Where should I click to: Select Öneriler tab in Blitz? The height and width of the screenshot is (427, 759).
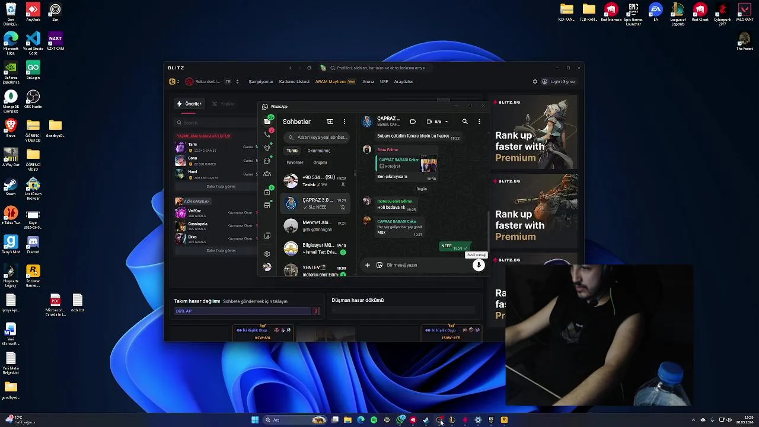pos(189,104)
